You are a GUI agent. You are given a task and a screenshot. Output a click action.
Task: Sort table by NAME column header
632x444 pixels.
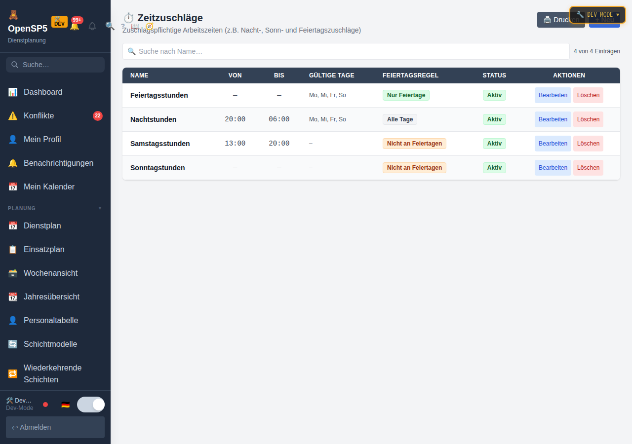139,75
